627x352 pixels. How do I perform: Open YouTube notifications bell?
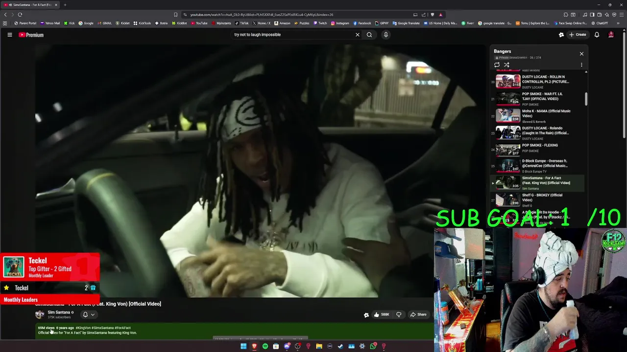[597, 35]
